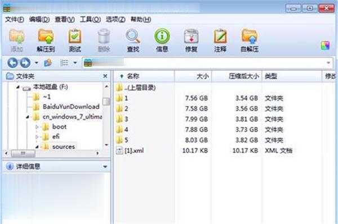The image size is (338, 224).
Task: Click the Repair (修复) archive icon
Action: [191, 36]
